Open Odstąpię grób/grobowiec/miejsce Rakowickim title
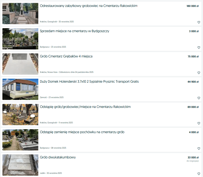Image resolution: width=203 pixels, height=177 pixels. (x=85, y=107)
